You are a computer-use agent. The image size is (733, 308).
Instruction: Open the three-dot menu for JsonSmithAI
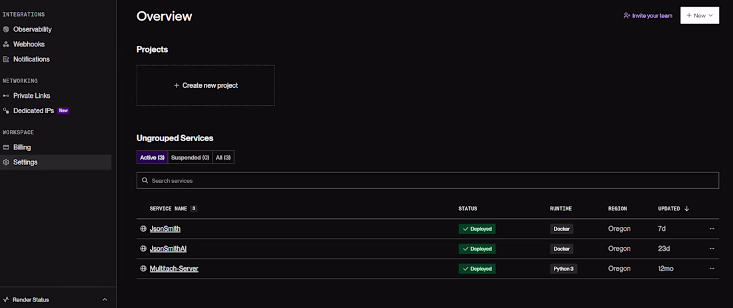(712, 249)
